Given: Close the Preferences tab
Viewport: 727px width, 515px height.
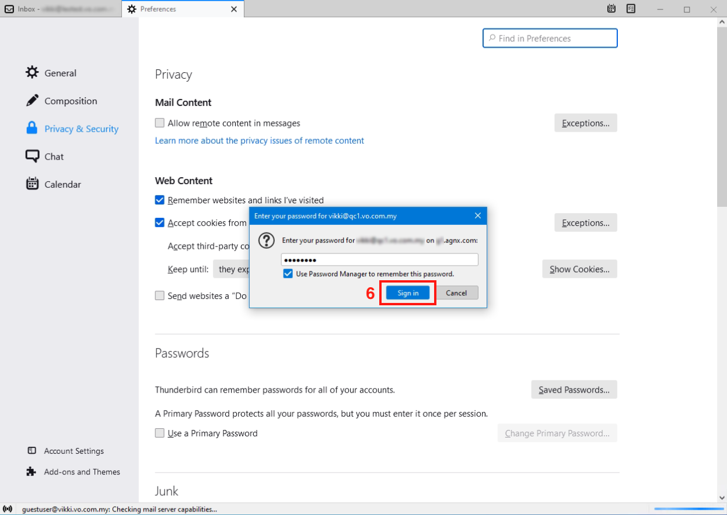Looking at the screenshot, I should [234, 9].
